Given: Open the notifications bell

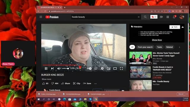Looking at the screenshot, I should 174,17.
